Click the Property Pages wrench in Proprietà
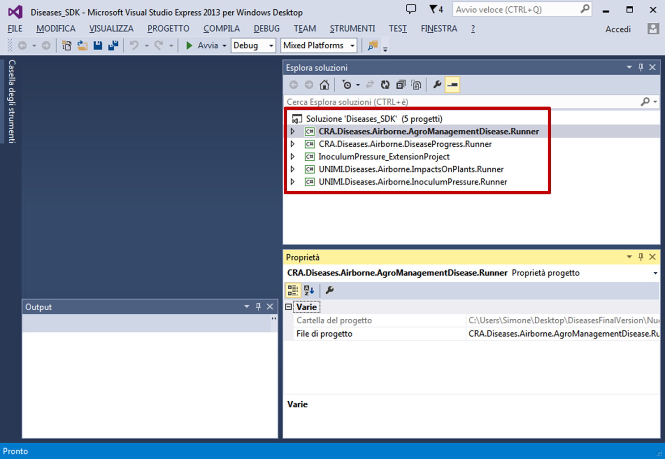Viewport: 665px width, 459px height. (330, 290)
